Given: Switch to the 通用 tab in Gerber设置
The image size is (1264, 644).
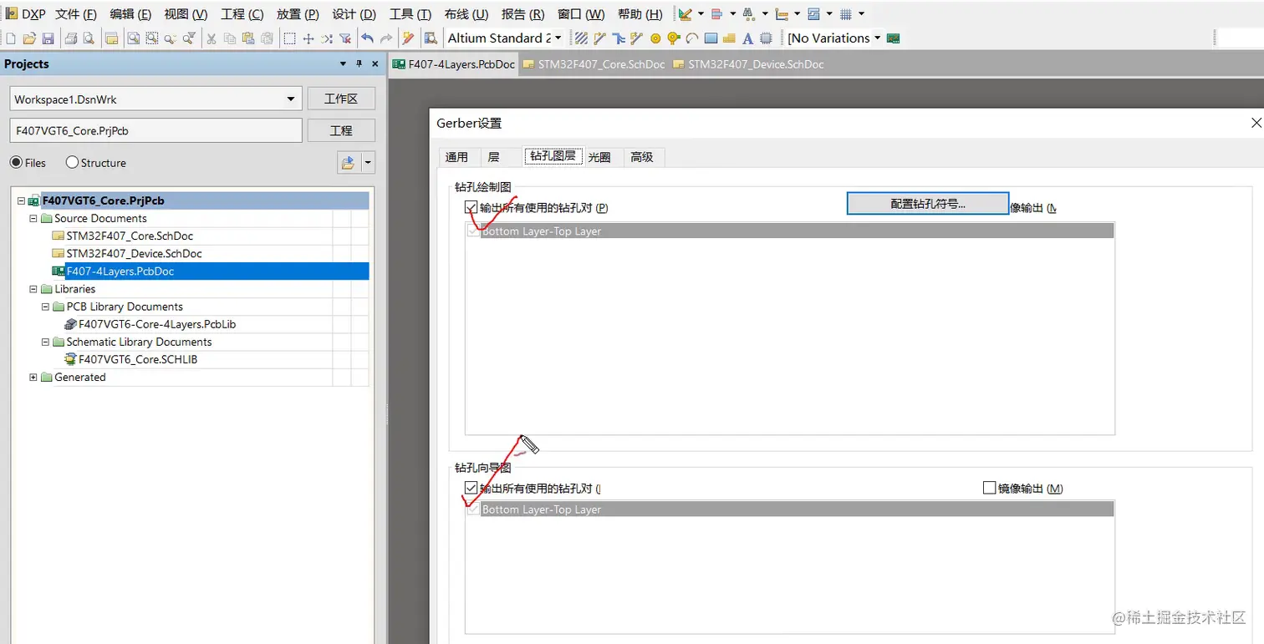Looking at the screenshot, I should (x=457, y=157).
